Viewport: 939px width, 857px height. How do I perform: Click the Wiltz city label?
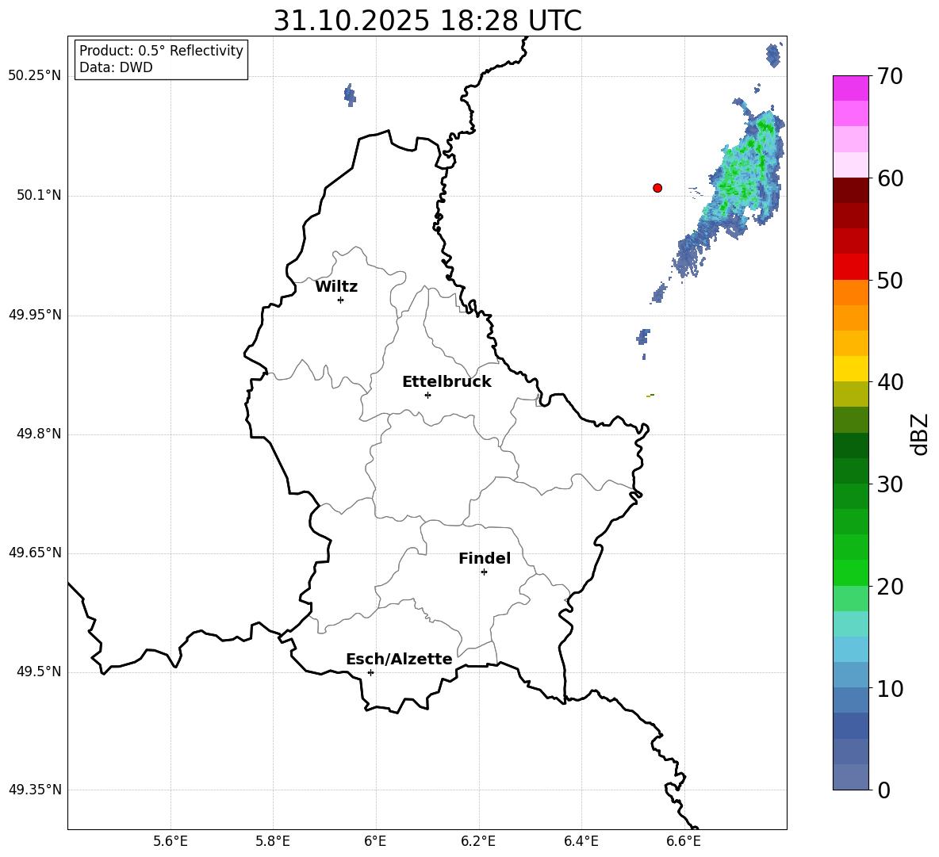[x=336, y=287]
